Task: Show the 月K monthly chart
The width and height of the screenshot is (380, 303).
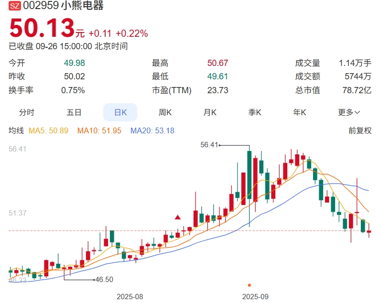Action: click(x=210, y=112)
